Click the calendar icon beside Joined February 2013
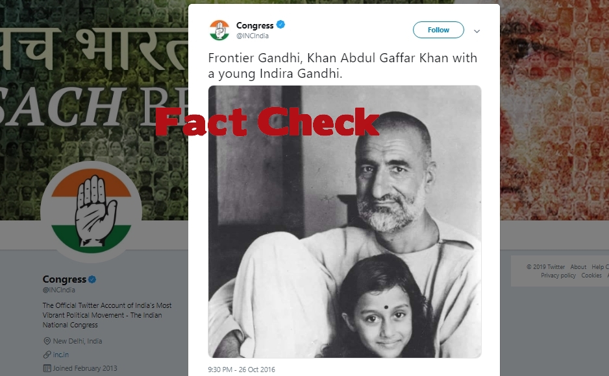609x376 pixels. tap(47, 368)
